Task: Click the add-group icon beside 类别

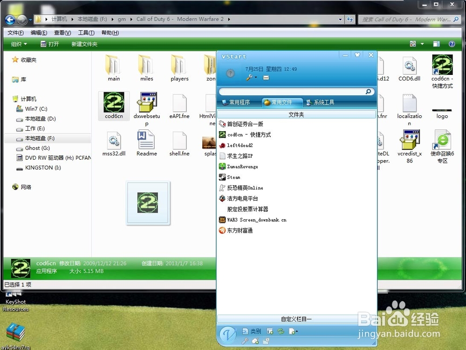Action: tap(270, 331)
